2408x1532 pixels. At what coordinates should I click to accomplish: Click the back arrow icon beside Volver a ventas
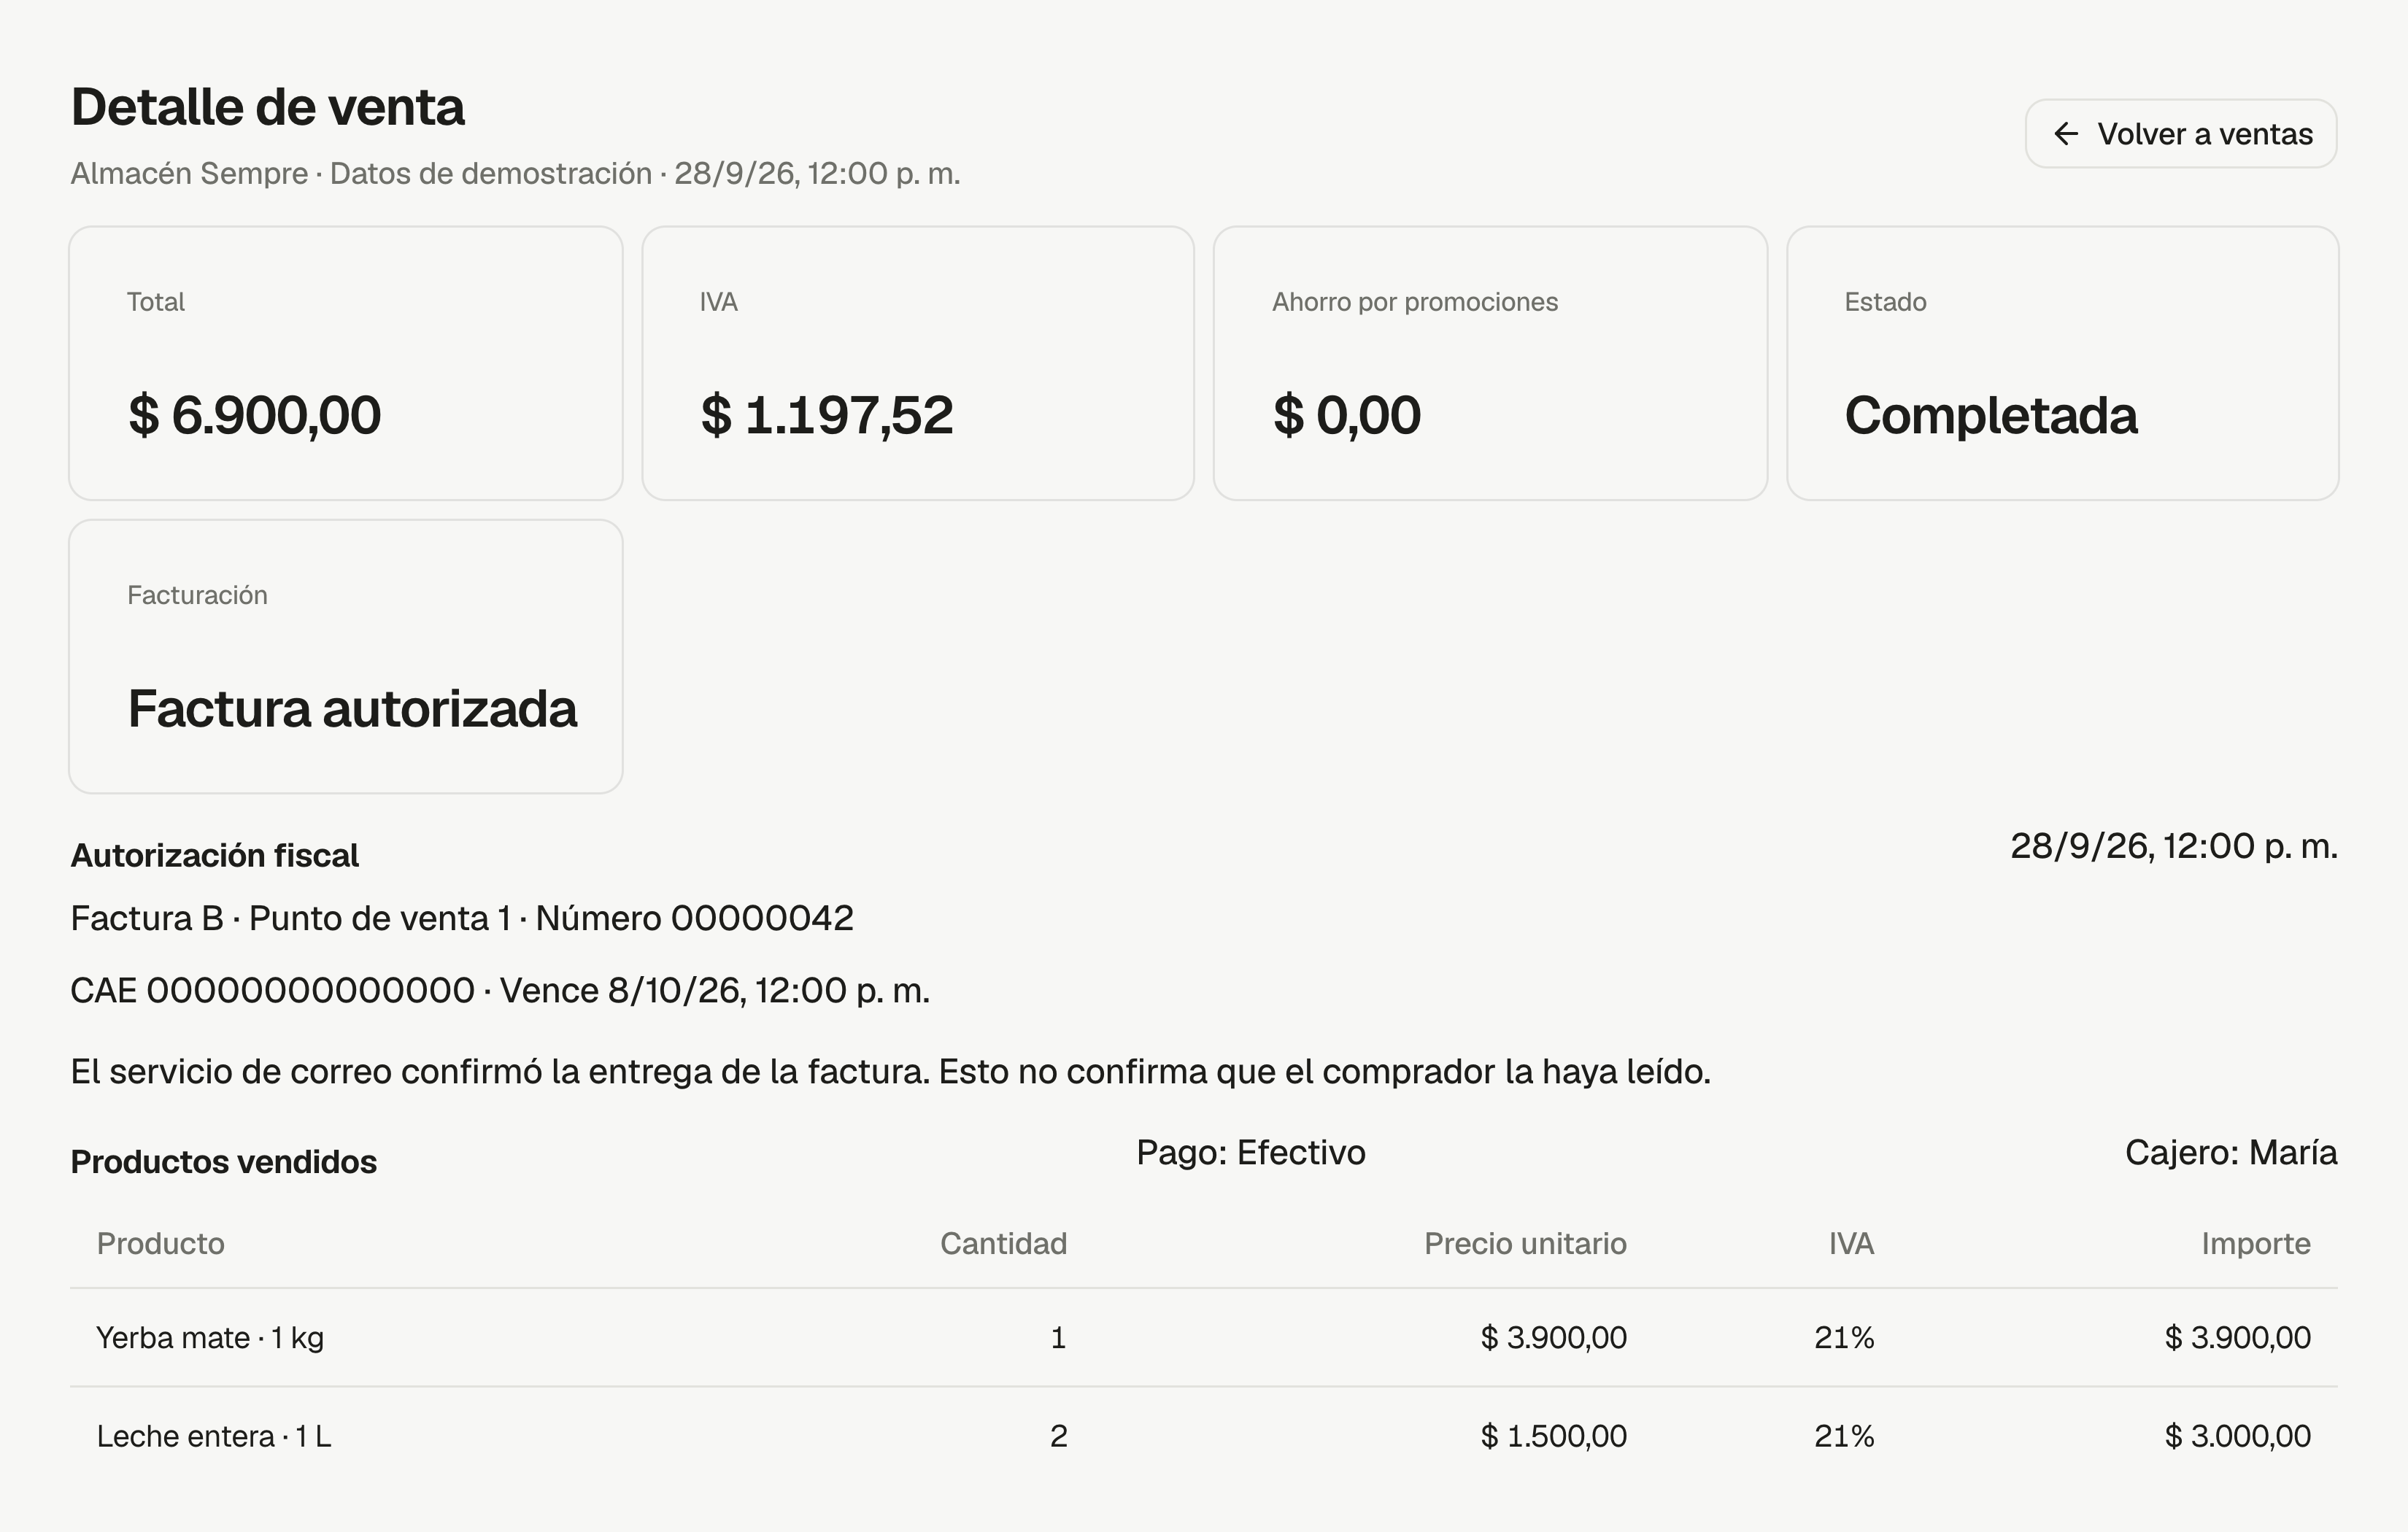pyautogui.click(x=2065, y=134)
